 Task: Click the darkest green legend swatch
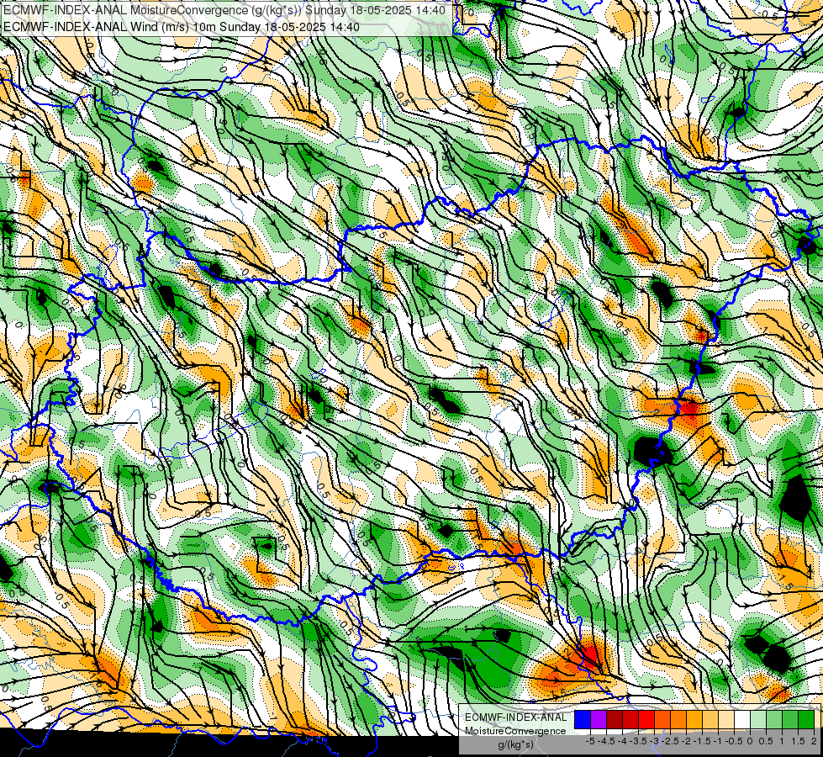[806, 719]
